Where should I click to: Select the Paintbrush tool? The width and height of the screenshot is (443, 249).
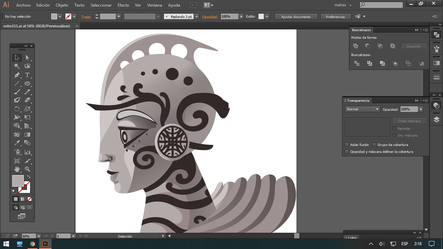pos(17,92)
